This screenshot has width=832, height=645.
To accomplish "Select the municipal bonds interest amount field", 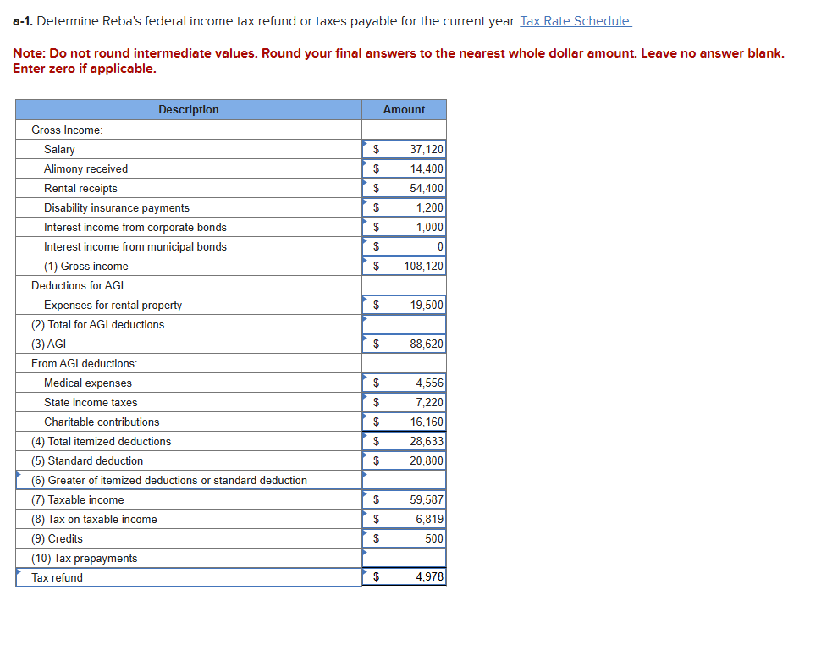I will pyautogui.click(x=404, y=247).
